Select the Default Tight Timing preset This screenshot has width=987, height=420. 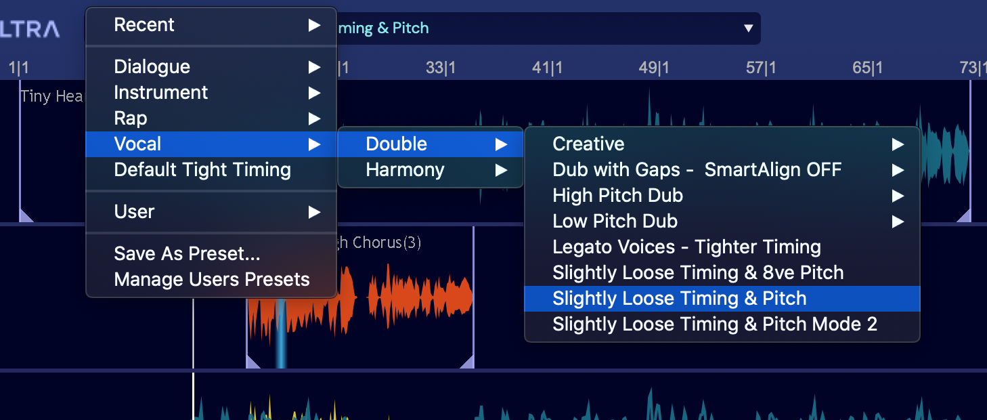pyautogui.click(x=202, y=169)
